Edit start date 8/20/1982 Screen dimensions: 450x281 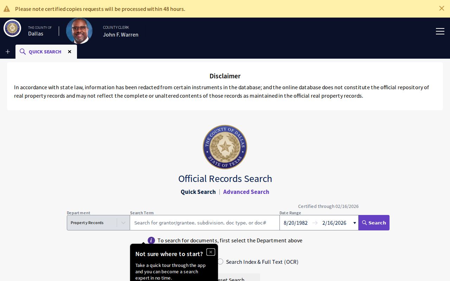tap(296, 223)
